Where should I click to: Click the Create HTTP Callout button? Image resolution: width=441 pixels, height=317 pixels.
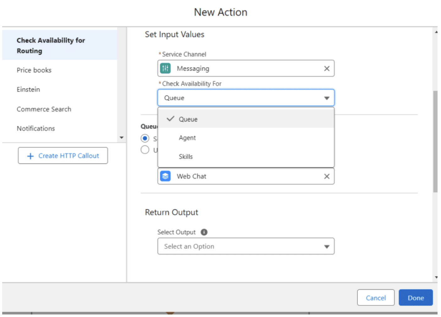point(63,156)
